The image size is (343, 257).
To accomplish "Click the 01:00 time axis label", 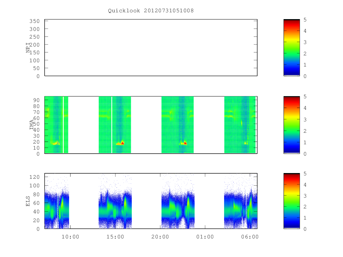I will coord(205,237).
